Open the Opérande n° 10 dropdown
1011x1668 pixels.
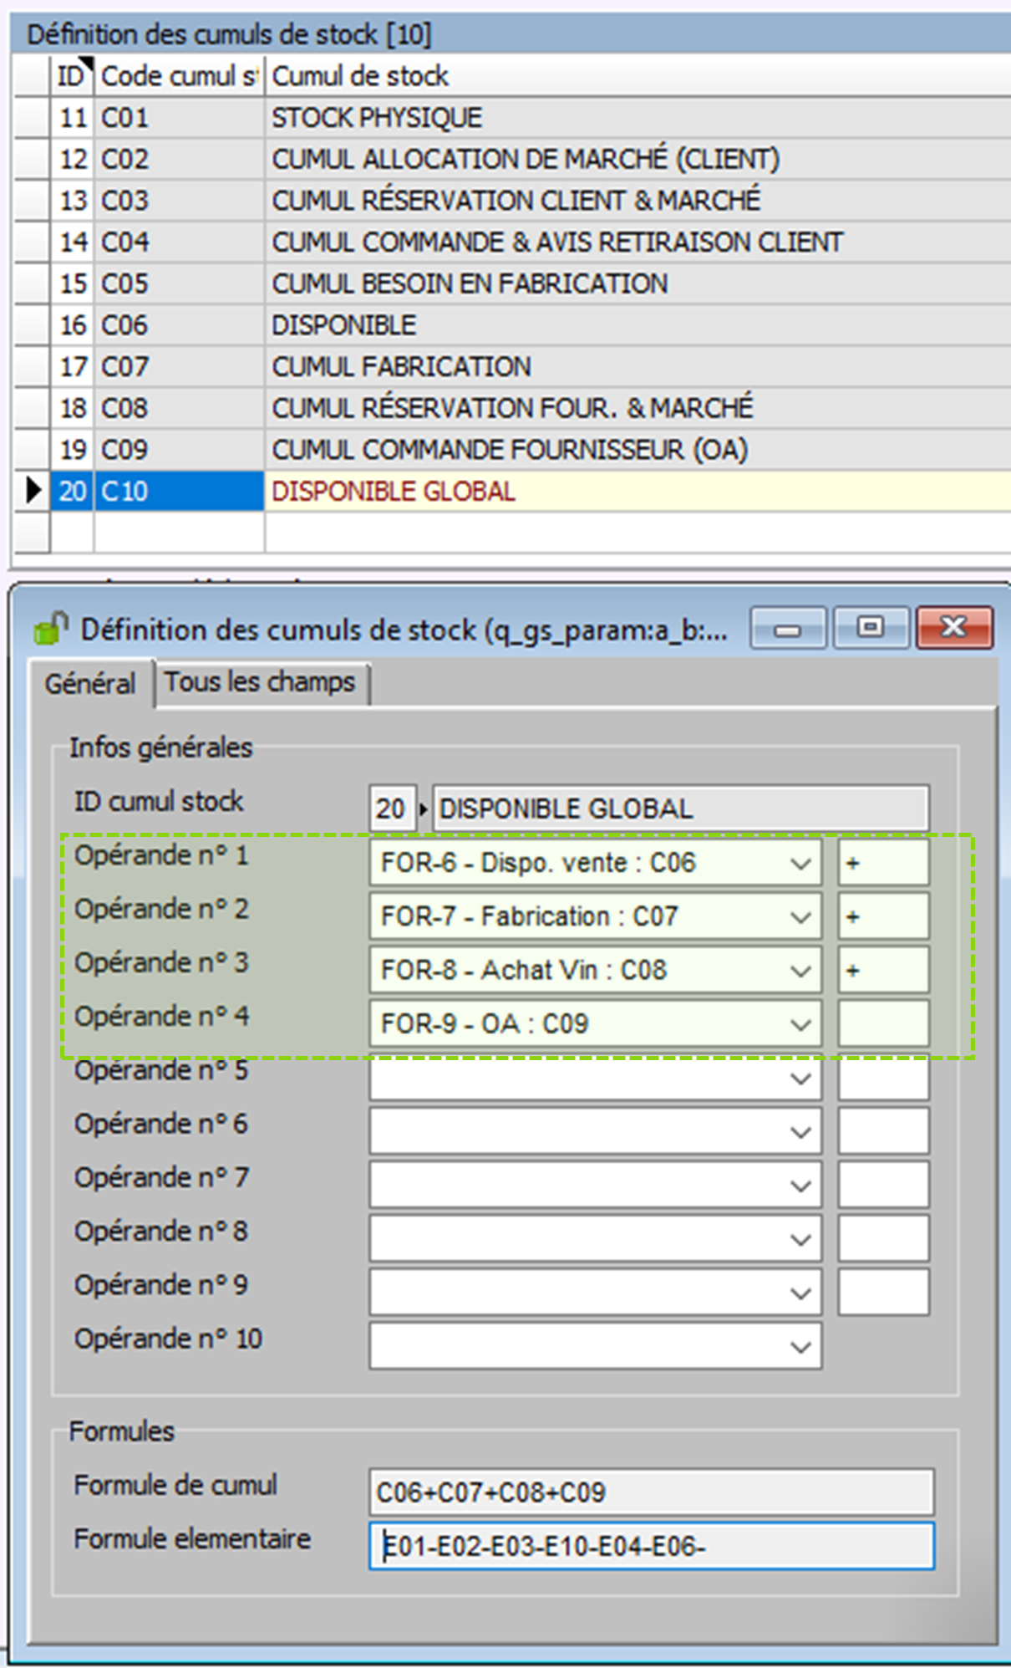tap(800, 1347)
